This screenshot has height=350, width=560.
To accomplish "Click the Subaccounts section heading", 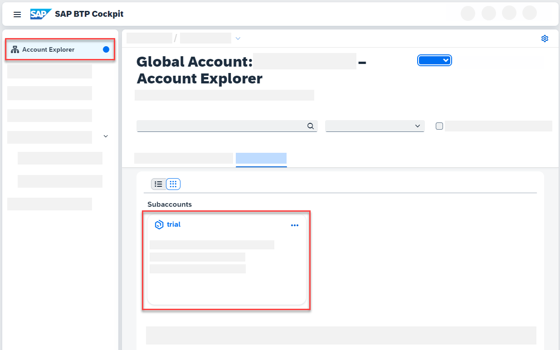I will (x=170, y=204).
